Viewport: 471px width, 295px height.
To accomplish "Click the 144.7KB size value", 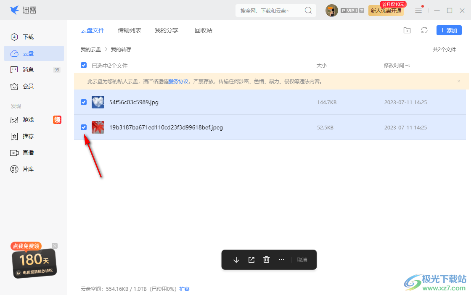I will coord(327,103).
